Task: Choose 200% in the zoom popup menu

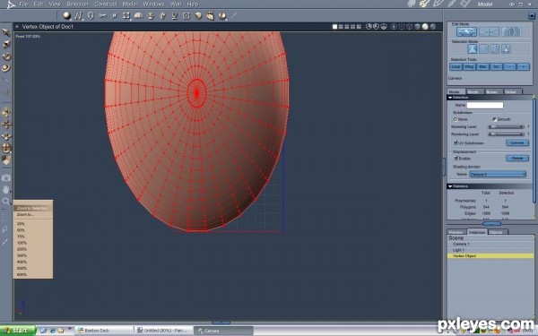Action: pos(22,249)
